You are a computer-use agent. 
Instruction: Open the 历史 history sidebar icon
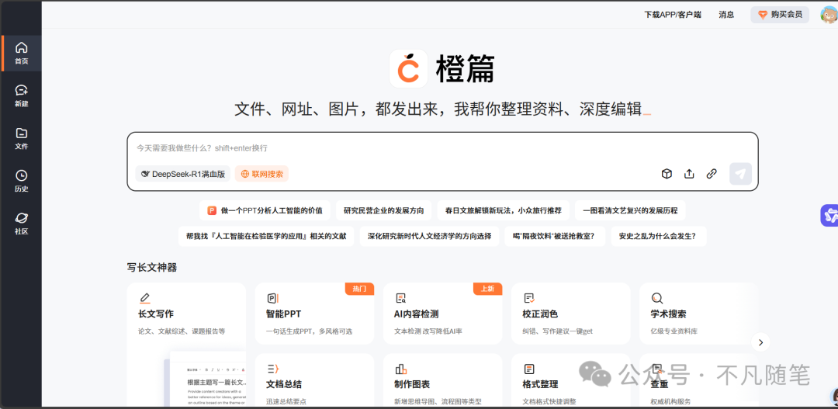pyautogui.click(x=22, y=175)
